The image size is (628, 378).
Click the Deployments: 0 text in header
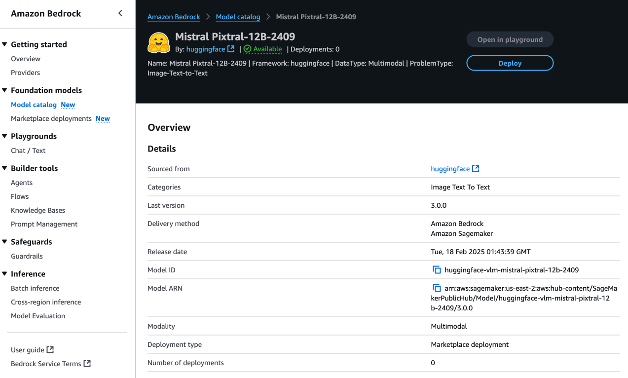coord(315,49)
